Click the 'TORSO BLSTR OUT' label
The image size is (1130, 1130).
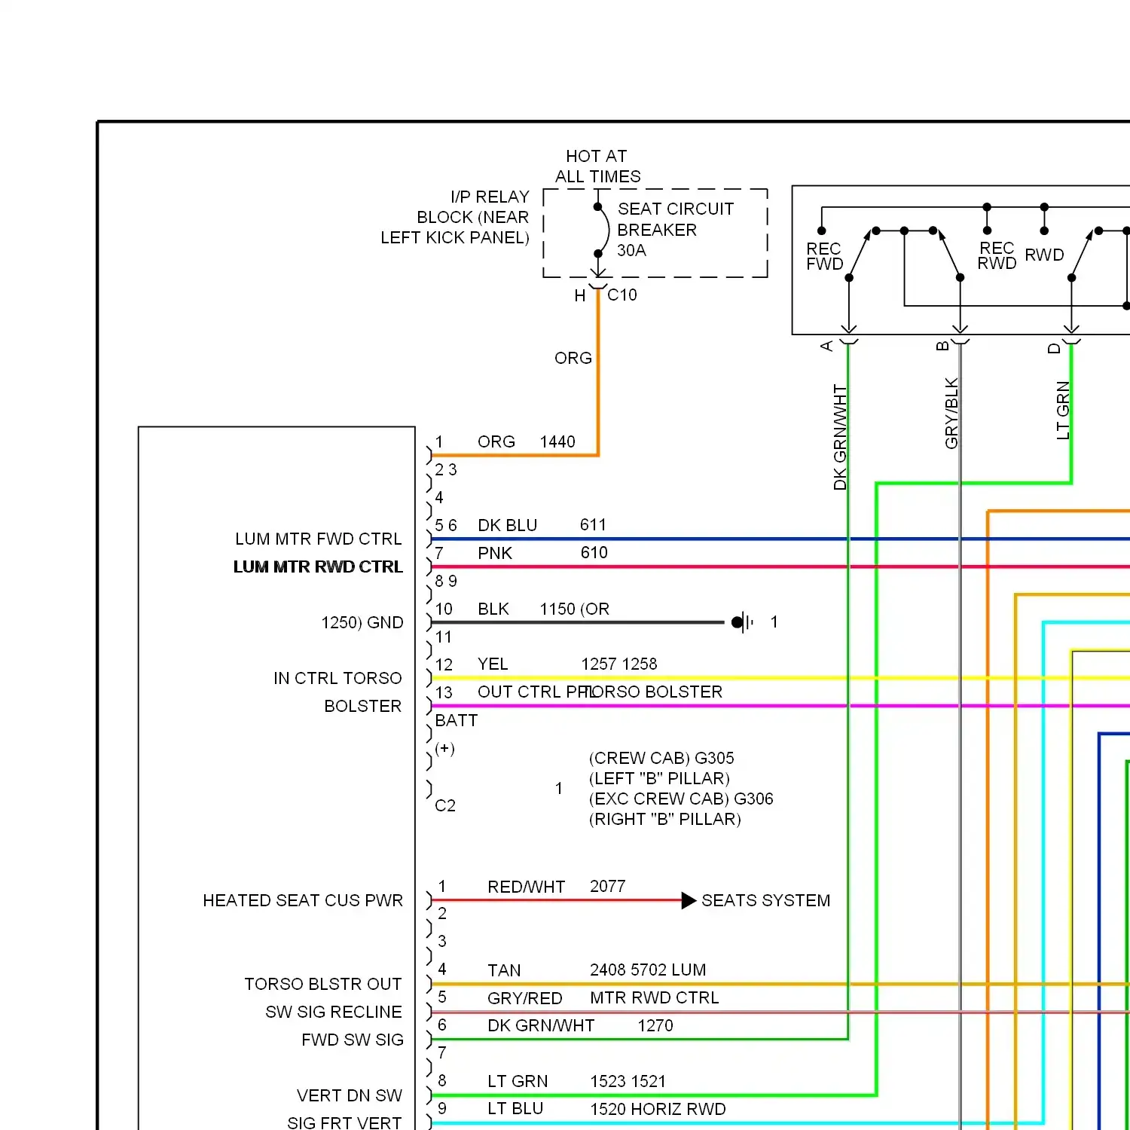(323, 985)
